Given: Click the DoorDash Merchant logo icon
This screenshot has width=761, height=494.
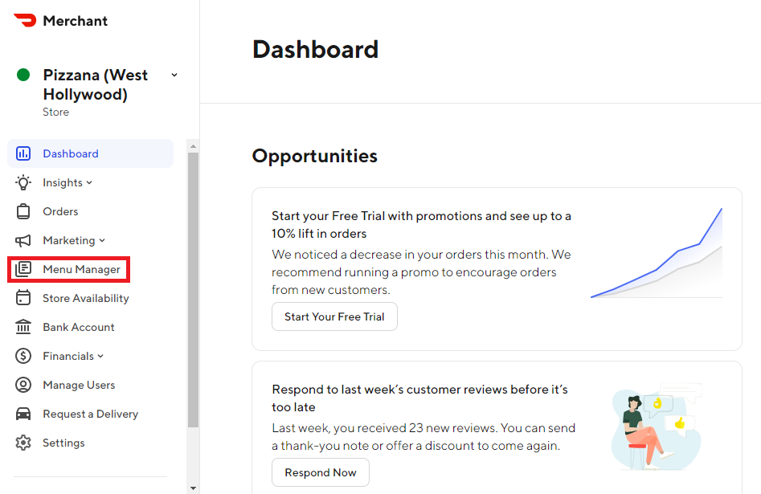Looking at the screenshot, I should pyautogui.click(x=25, y=20).
